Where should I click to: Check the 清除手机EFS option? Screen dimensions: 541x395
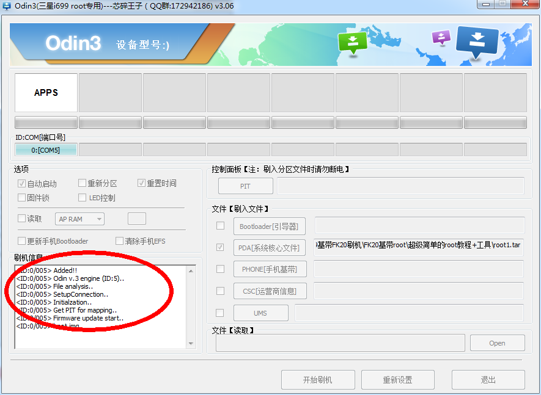(119, 241)
